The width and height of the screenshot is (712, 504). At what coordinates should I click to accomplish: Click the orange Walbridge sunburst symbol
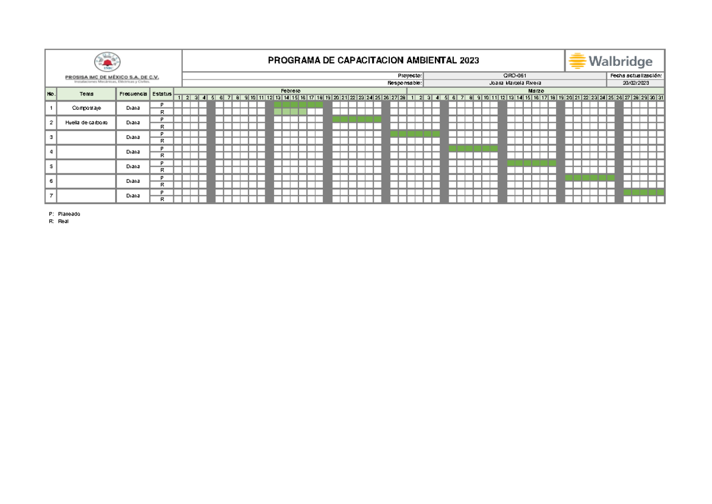coord(578,59)
